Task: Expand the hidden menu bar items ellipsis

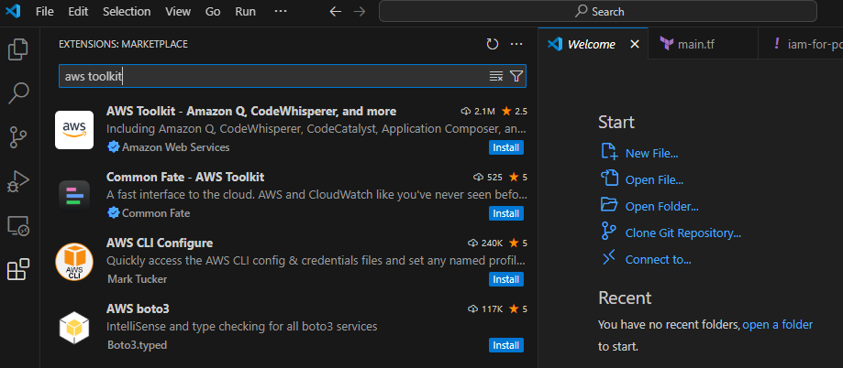Action: (281, 11)
